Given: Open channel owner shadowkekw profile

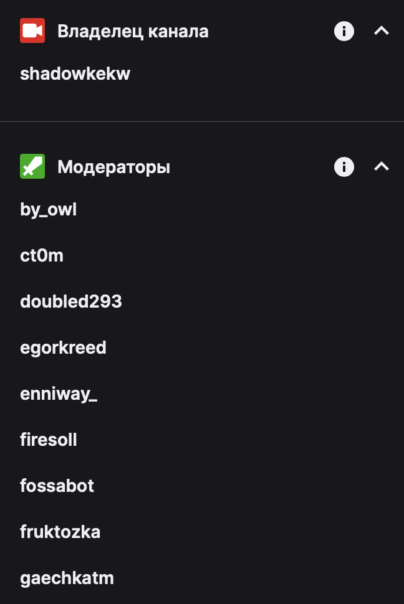Looking at the screenshot, I should click(x=75, y=73).
